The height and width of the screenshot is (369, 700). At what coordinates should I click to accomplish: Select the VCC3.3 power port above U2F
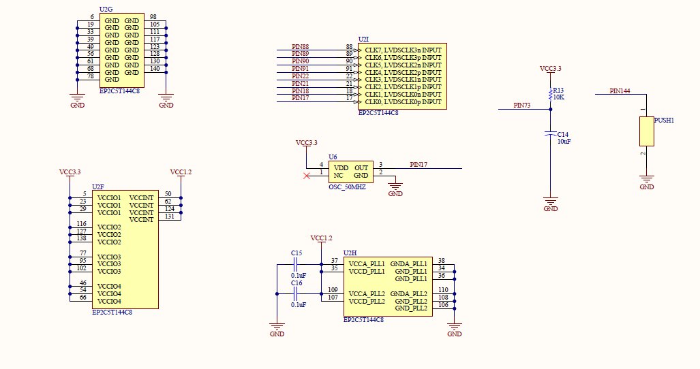click(70, 172)
